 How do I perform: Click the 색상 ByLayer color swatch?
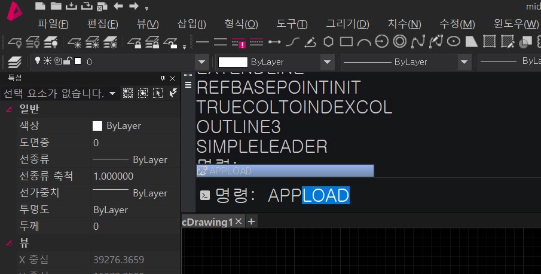97,126
